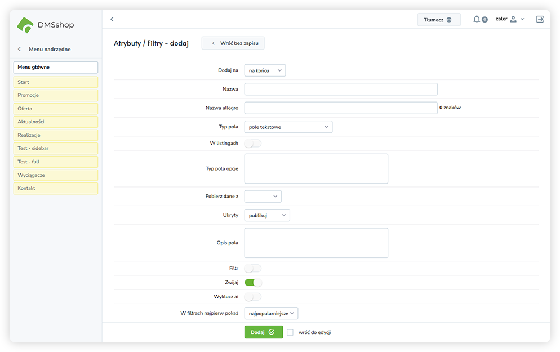Click the green Dodaj button
This screenshot has width=560, height=352.
[x=263, y=332]
